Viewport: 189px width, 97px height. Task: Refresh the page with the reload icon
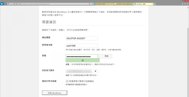pos(93,4)
